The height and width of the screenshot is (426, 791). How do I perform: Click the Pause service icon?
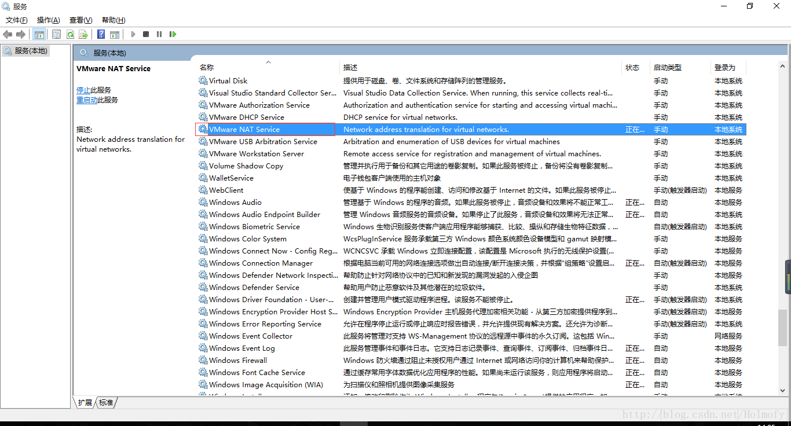(x=159, y=34)
